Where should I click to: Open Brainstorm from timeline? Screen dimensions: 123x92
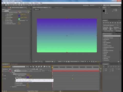[x=44, y=67]
